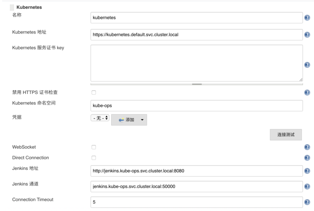Open help for Kubernetes 服务证书 key
Viewport: 314px width, 211px height.
coord(307,65)
